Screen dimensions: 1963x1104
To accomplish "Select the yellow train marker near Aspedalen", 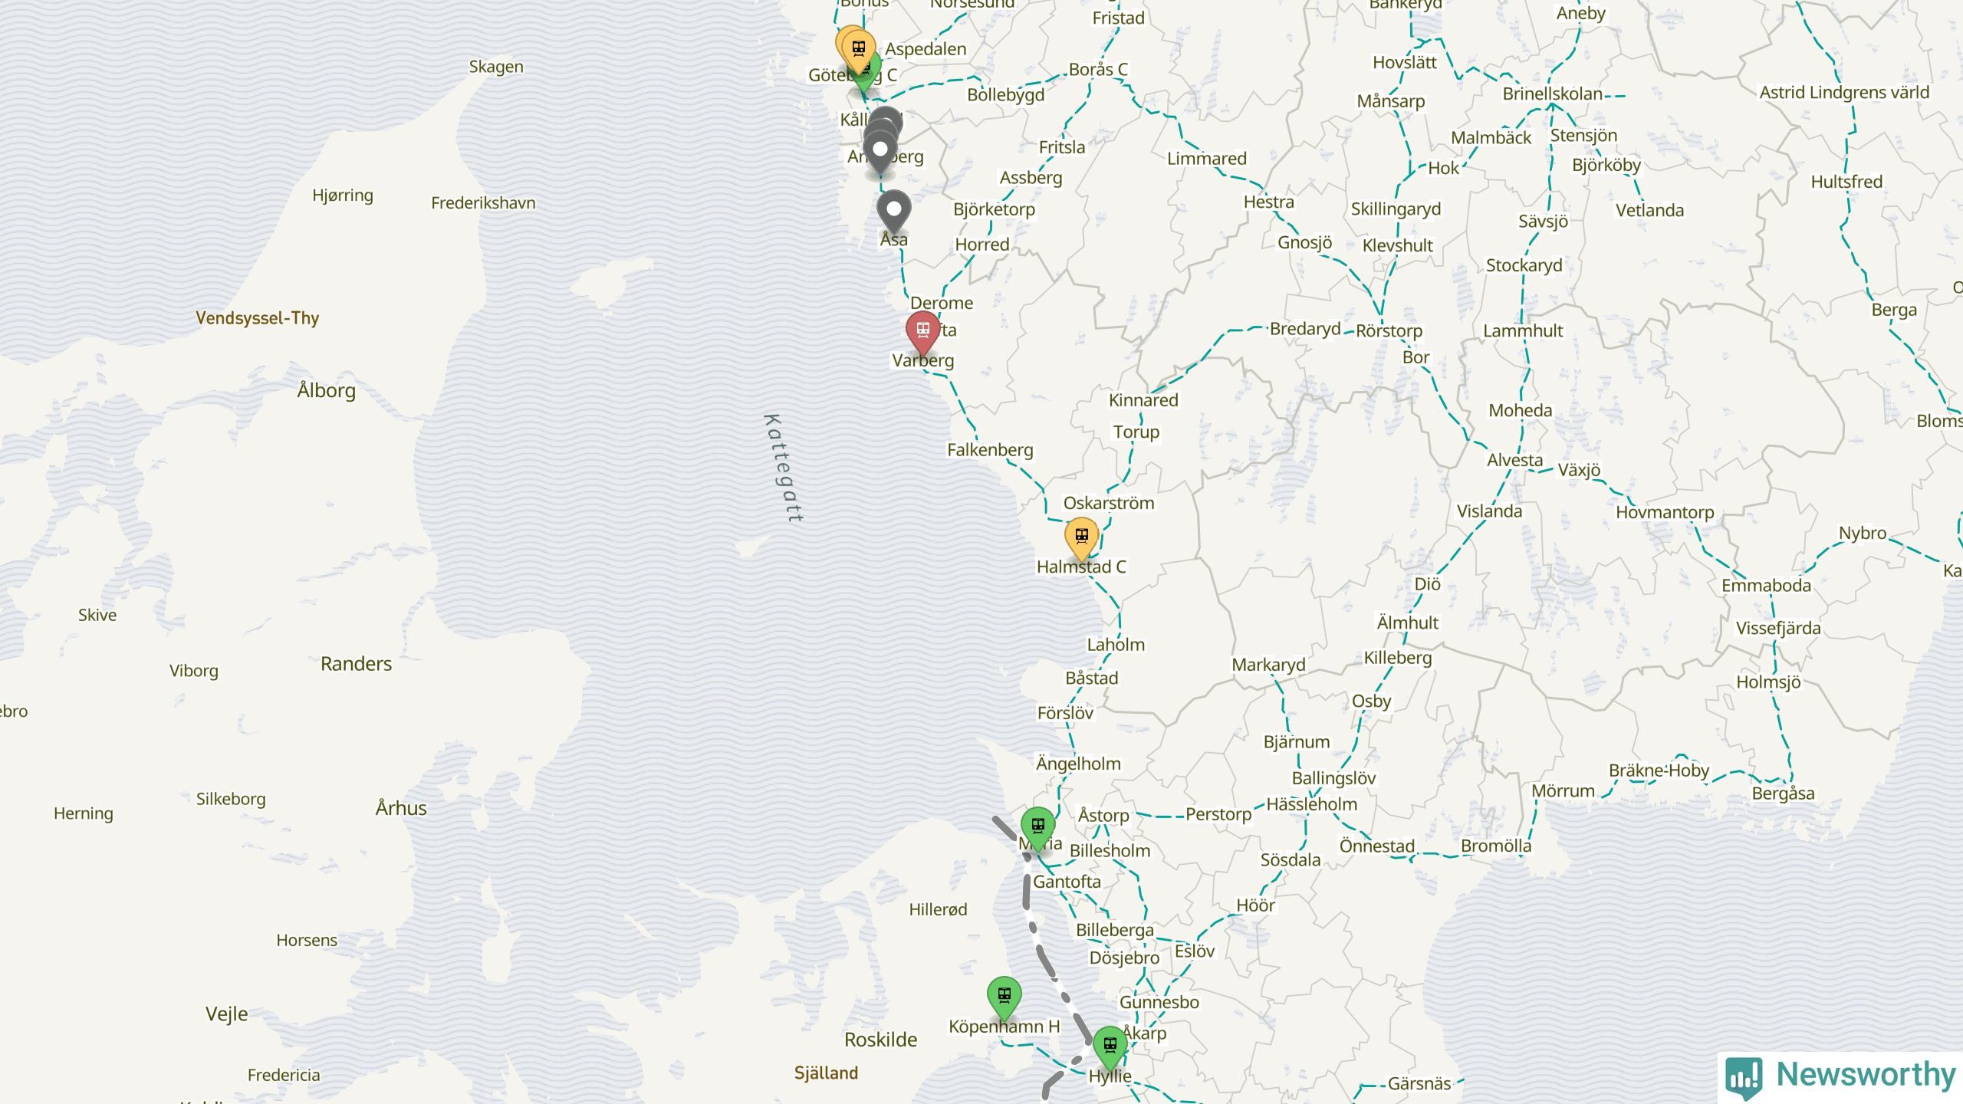I will point(859,51).
